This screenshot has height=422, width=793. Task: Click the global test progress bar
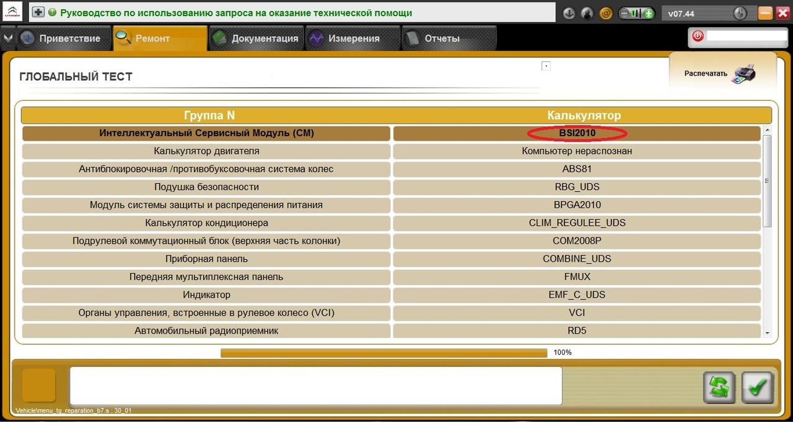coord(383,353)
